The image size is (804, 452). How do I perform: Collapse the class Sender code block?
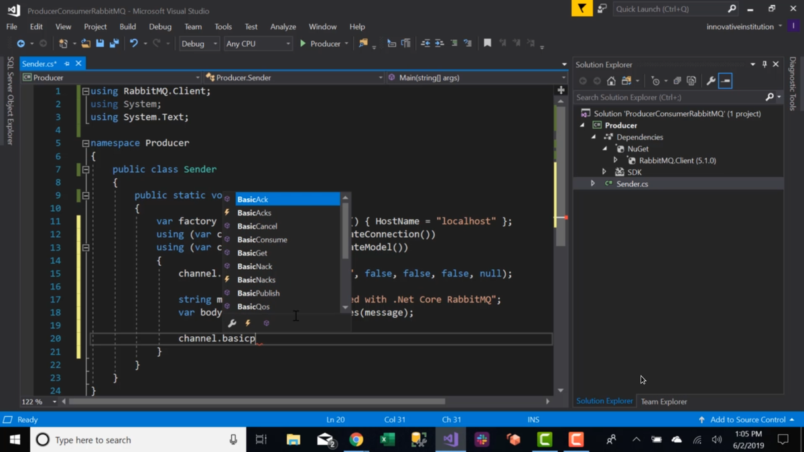click(86, 169)
